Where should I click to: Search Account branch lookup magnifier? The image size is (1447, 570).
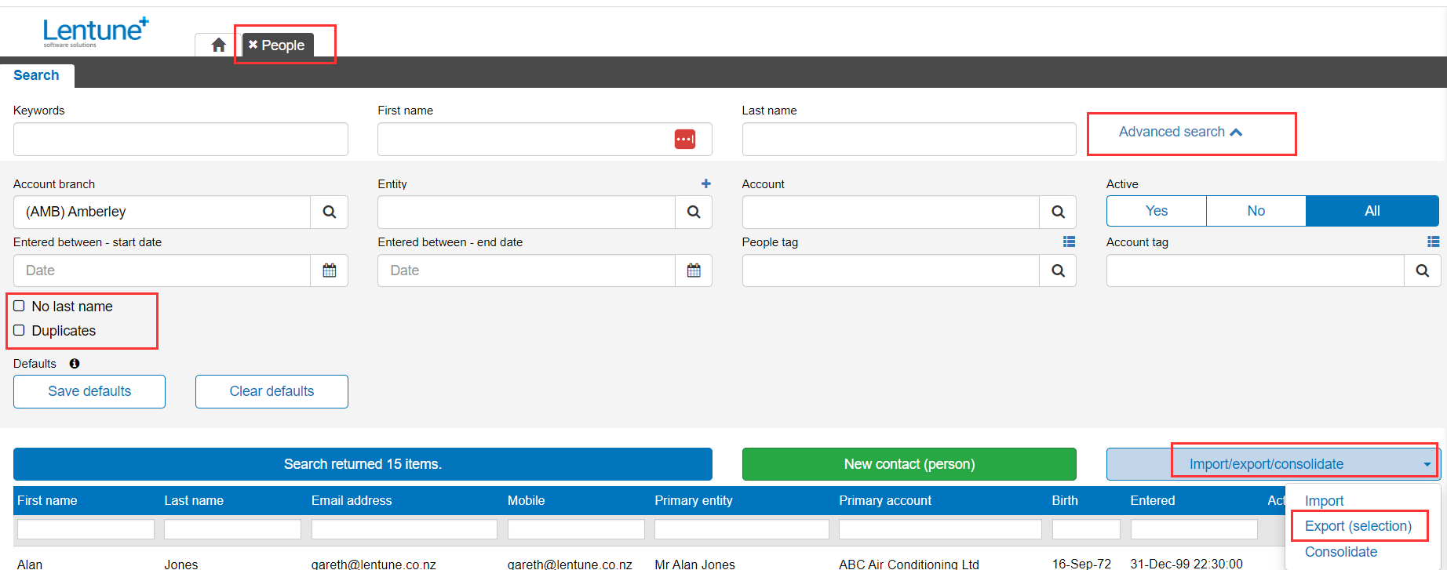coord(330,212)
